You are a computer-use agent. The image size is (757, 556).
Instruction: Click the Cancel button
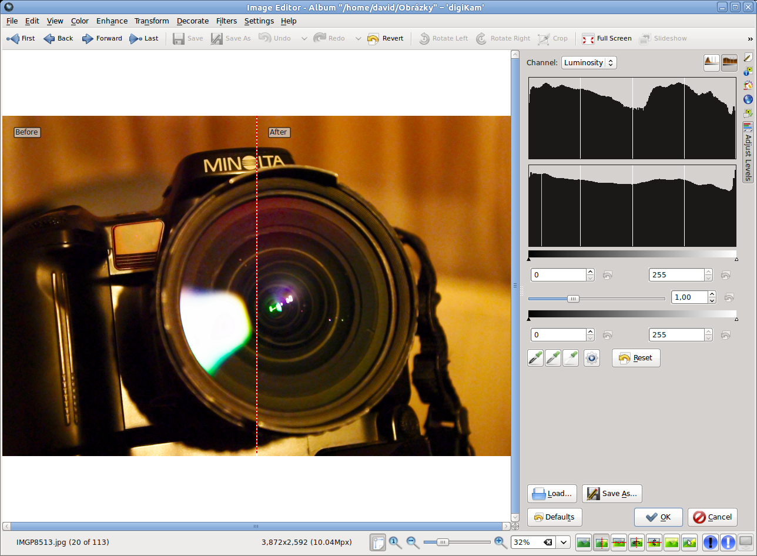712,517
